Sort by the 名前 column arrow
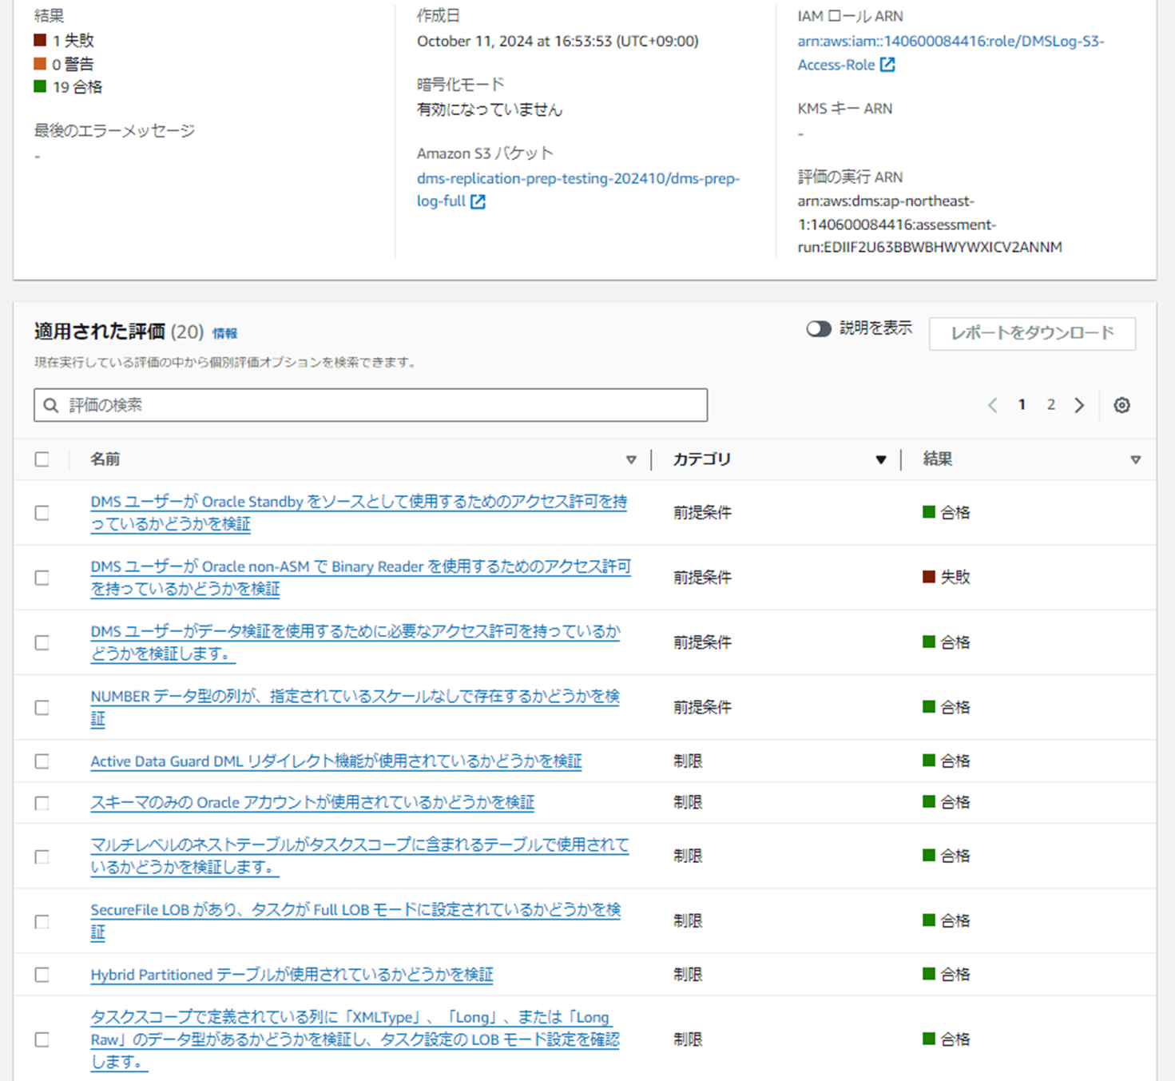1175x1081 pixels. click(631, 459)
